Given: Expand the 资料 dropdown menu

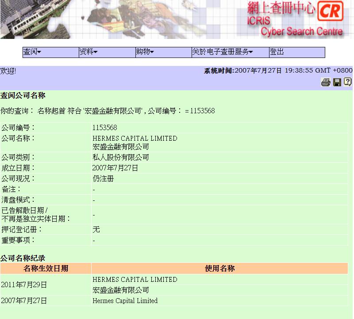Looking at the screenshot, I should click(88, 52).
